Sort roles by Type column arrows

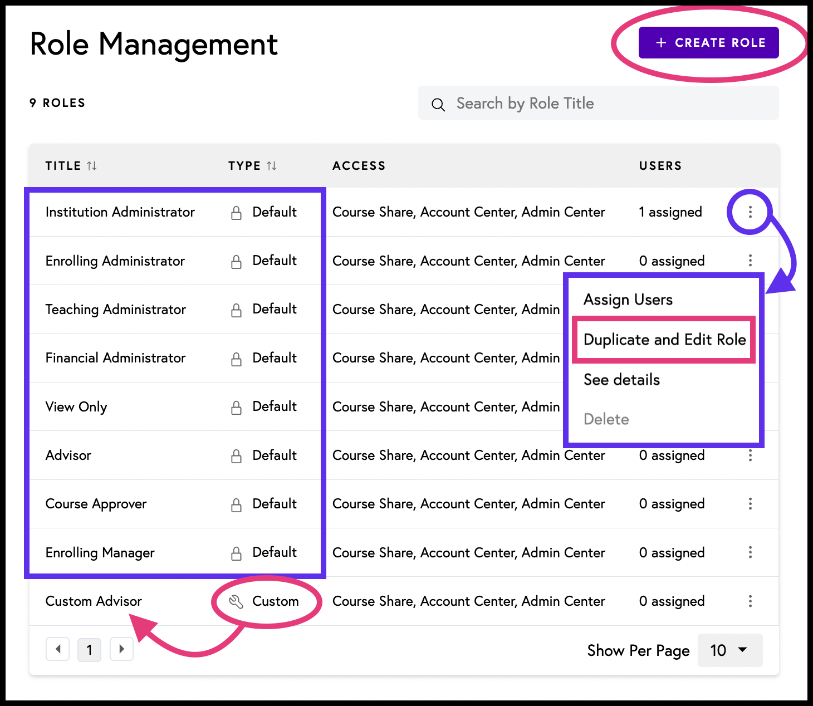272,166
